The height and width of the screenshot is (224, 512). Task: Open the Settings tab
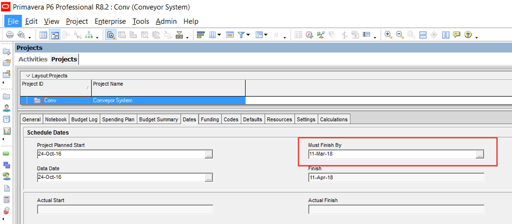[306, 119]
